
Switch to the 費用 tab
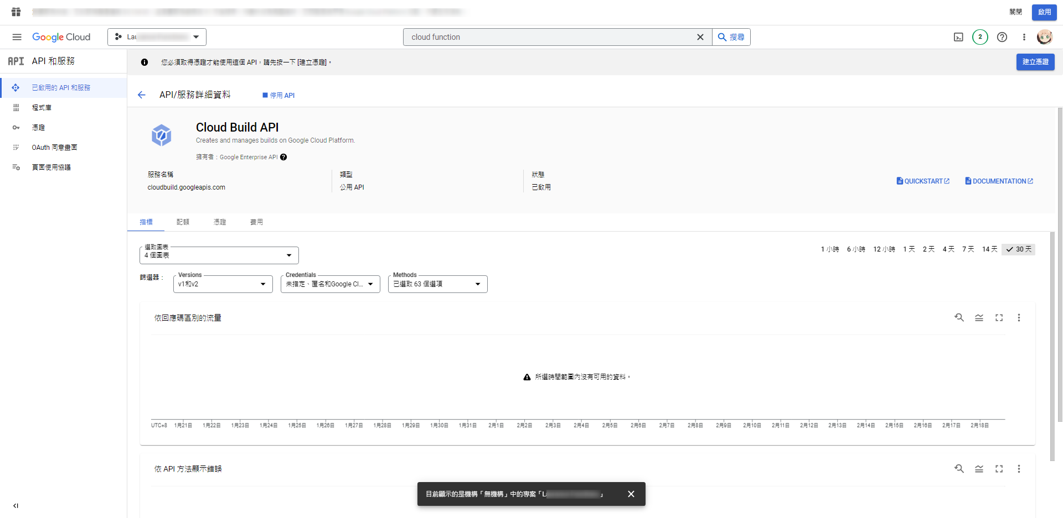click(x=256, y=222)
